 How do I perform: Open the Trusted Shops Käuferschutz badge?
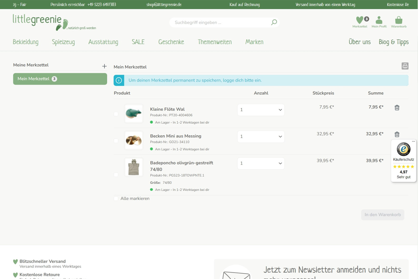pyautogui.click(x=403, y=160)
